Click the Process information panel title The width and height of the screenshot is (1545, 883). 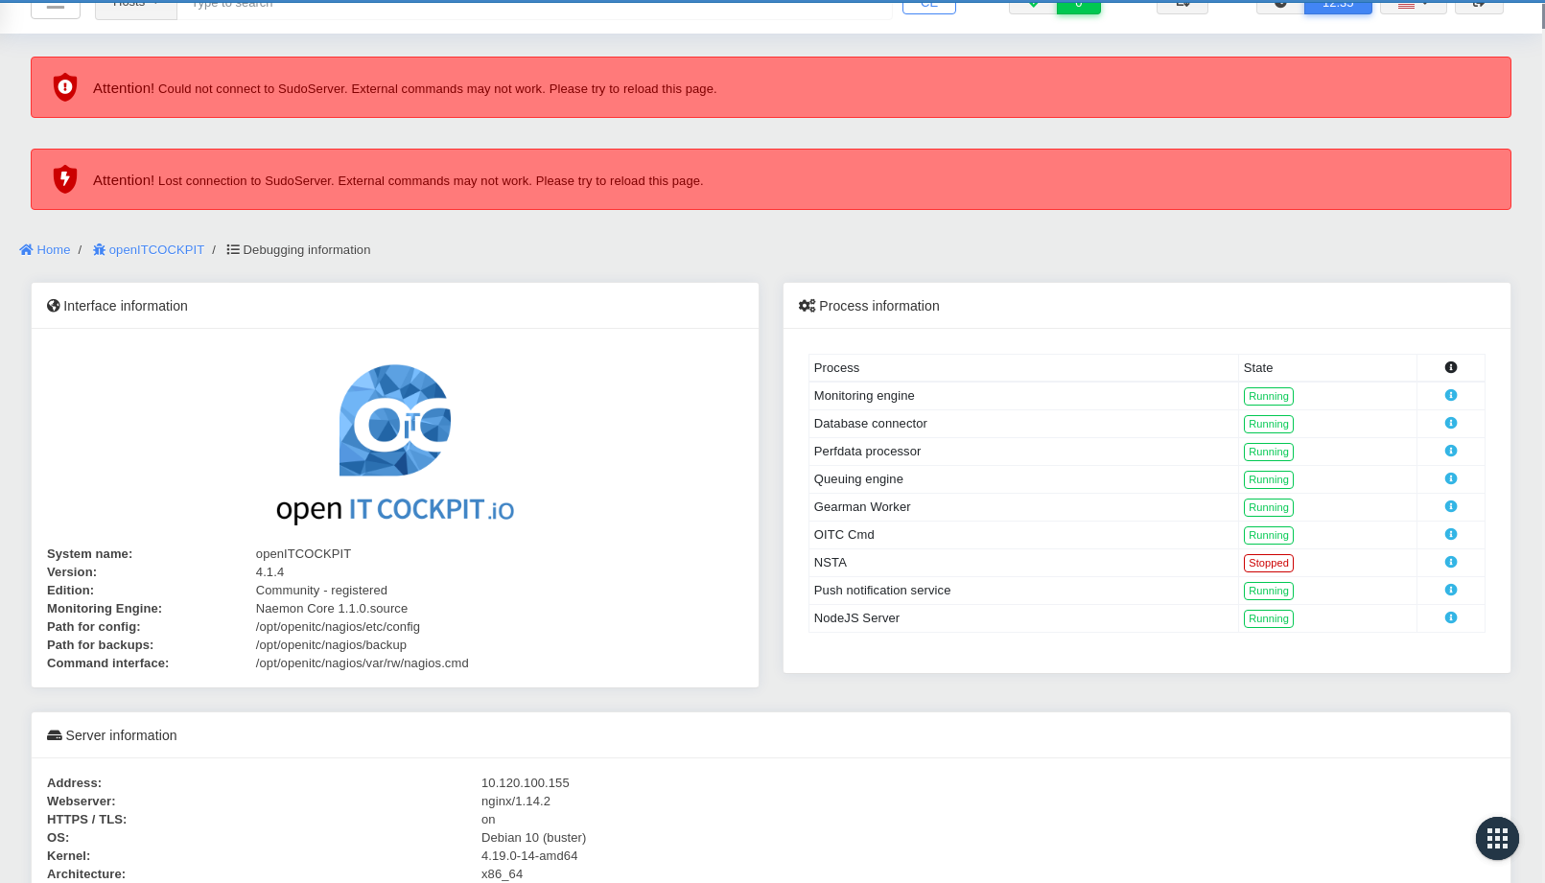click(x=869, y=306)
